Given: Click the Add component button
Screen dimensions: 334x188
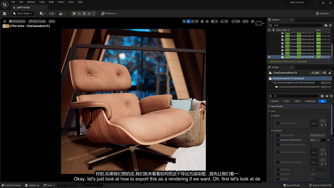Looking at the screenshot, I should click(x=315, y=72).
